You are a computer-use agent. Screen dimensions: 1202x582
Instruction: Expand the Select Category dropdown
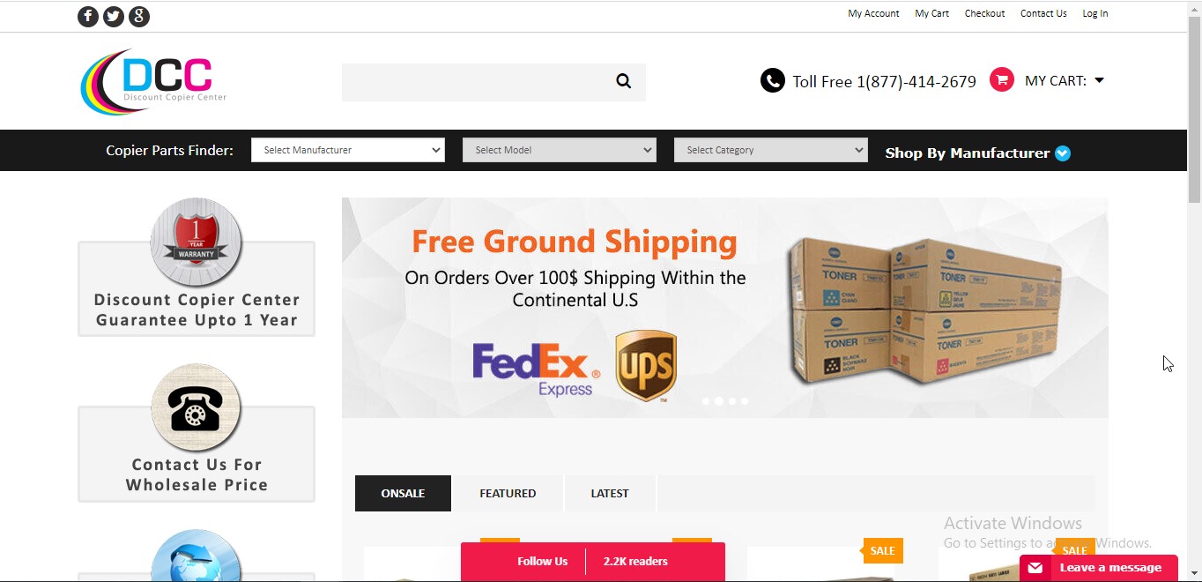771,150
